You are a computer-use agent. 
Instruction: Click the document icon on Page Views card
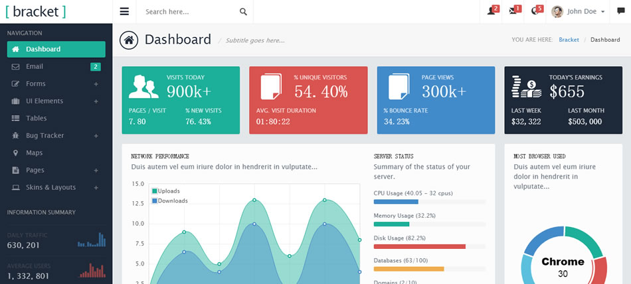[399, 87]
